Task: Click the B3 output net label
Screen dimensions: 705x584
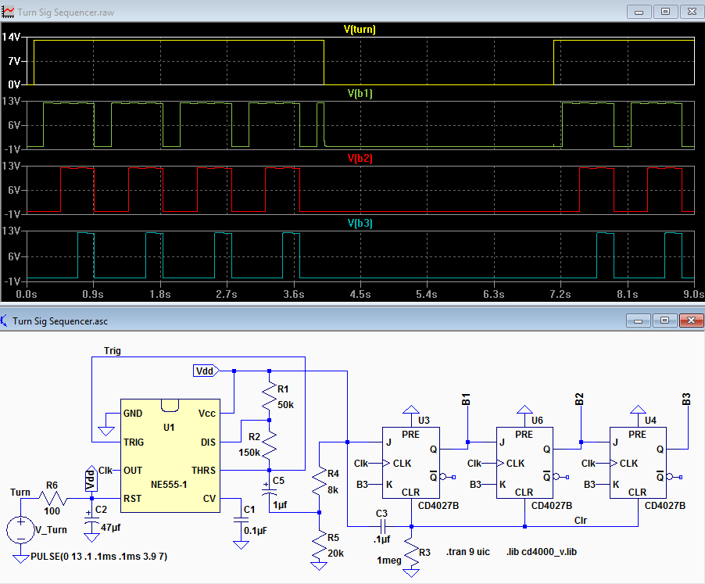Action: tap(686, 399)
